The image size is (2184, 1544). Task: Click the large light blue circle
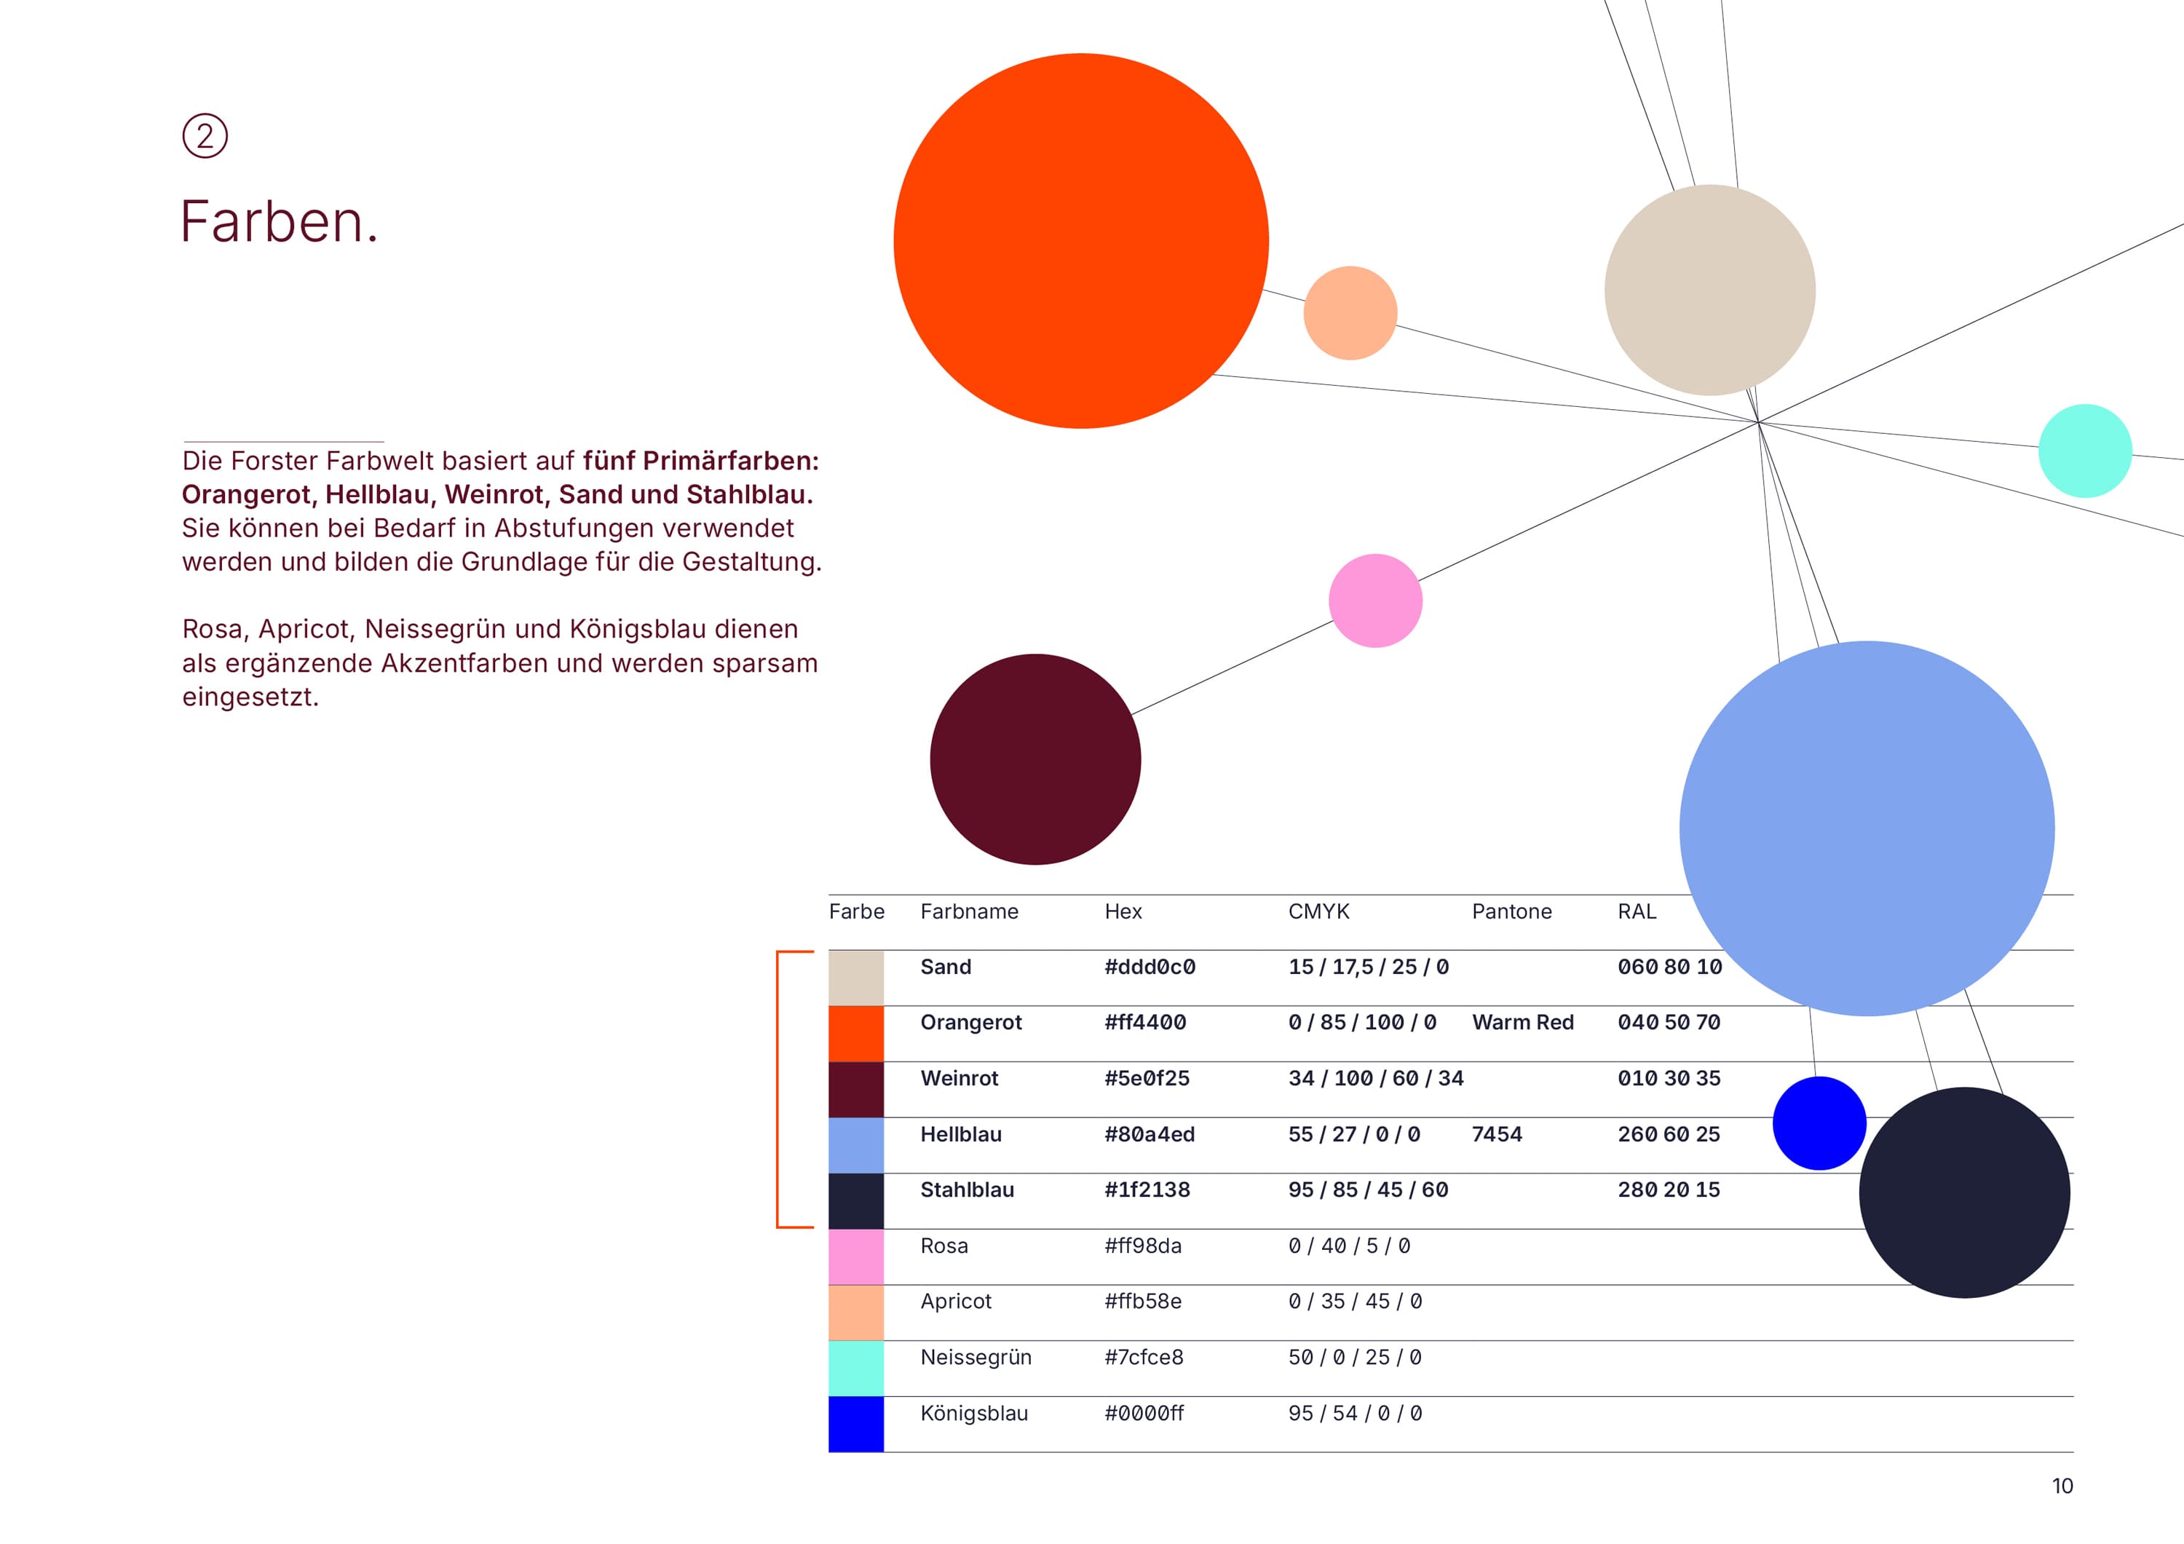click(1867, 828)
